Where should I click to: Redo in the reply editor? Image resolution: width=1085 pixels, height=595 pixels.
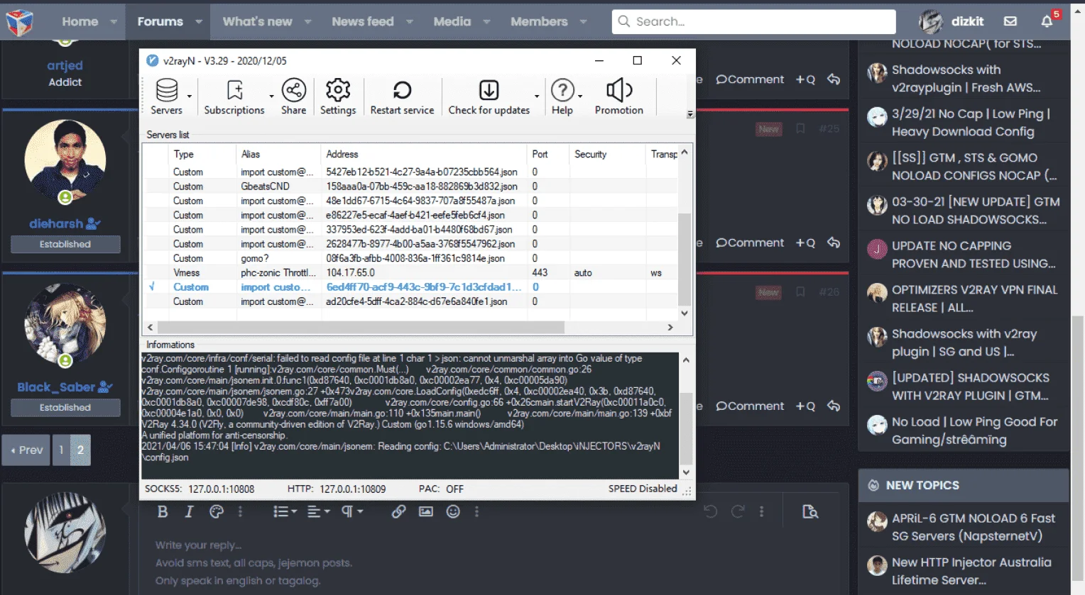click(x=738, y=512)
